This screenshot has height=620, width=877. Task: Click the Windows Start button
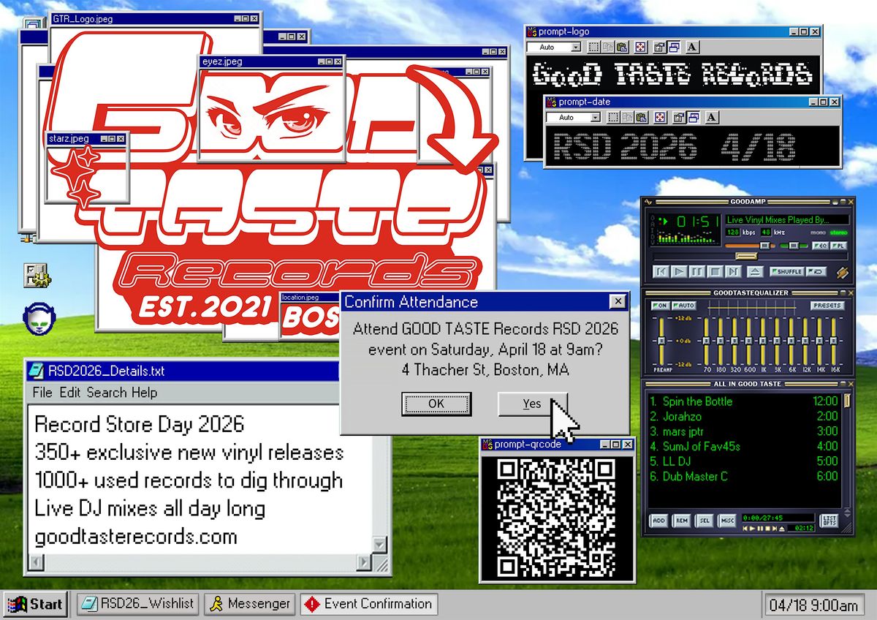coord(35,604)
